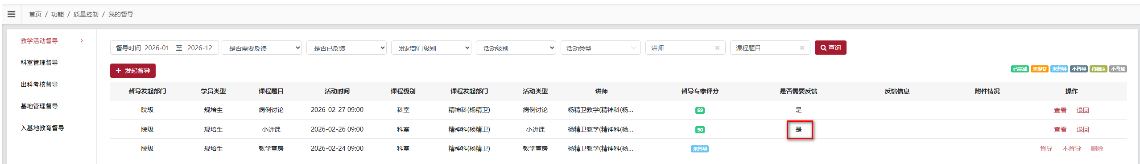
Task: Click the orange 未提交 legend tag
Action: tap(1039, 69)
